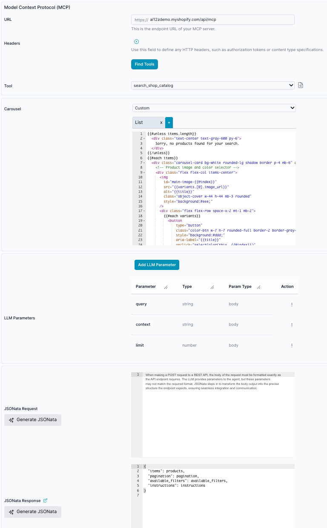The image size is (327, 528).
Task: Generate JSONata for the Request
Action: [33, 420]
